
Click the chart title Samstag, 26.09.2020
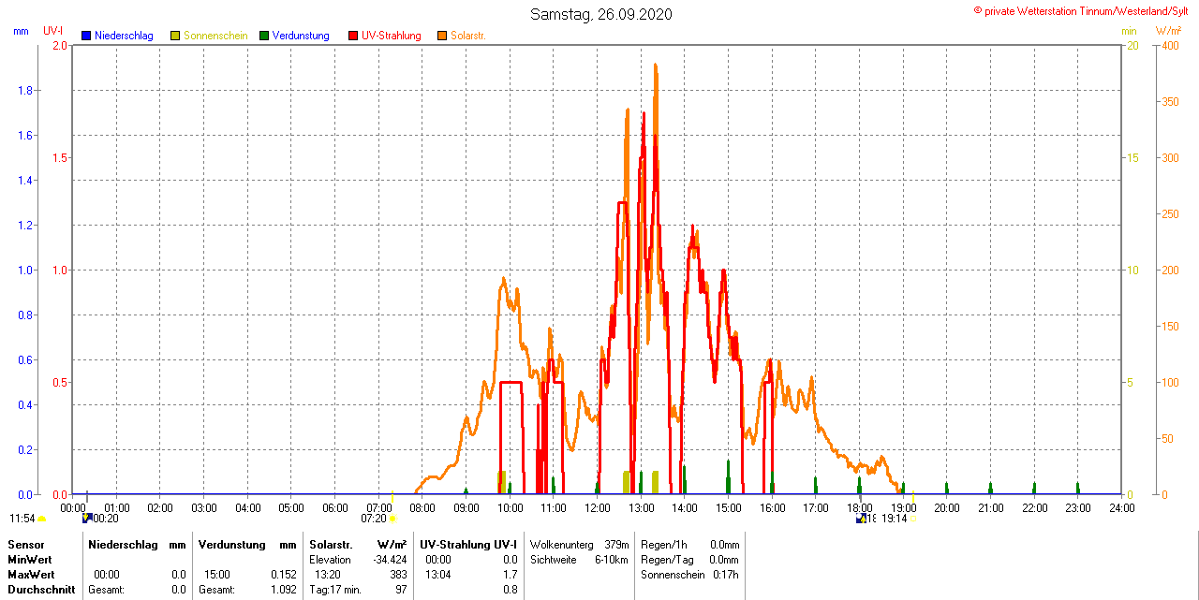tap(600, 14)
